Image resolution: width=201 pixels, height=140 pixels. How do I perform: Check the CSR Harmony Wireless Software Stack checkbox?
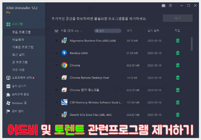pos(56,102)
